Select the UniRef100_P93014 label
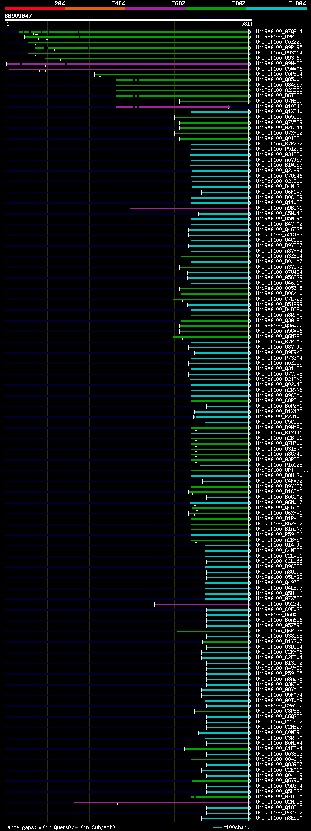The width and height of the screenshot is (311, 831). (279, 53)
